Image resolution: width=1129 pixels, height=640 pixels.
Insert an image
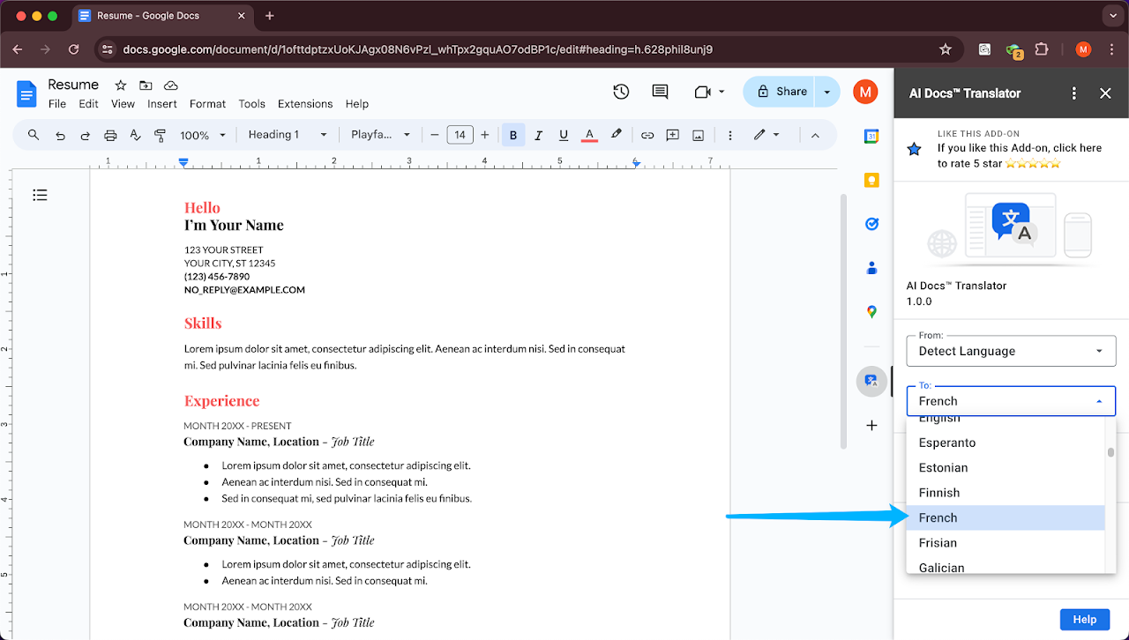[698, 135]
